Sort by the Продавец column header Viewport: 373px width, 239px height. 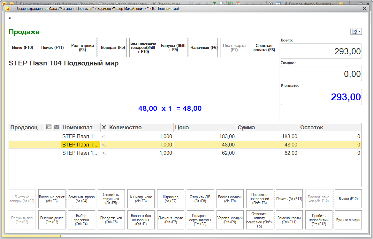click(27, 128)
